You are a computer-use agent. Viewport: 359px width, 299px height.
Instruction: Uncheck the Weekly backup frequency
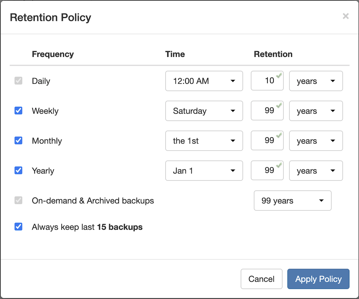click(x=18, y=111)
